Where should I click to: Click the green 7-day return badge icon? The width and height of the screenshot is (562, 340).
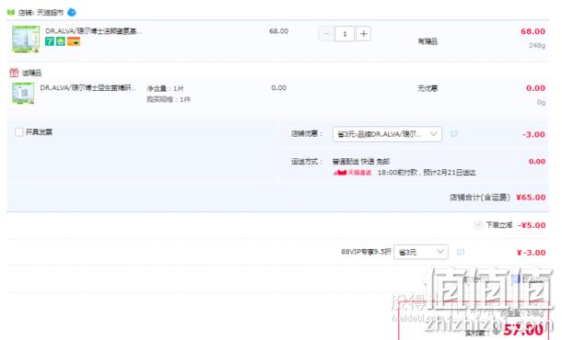50,41
